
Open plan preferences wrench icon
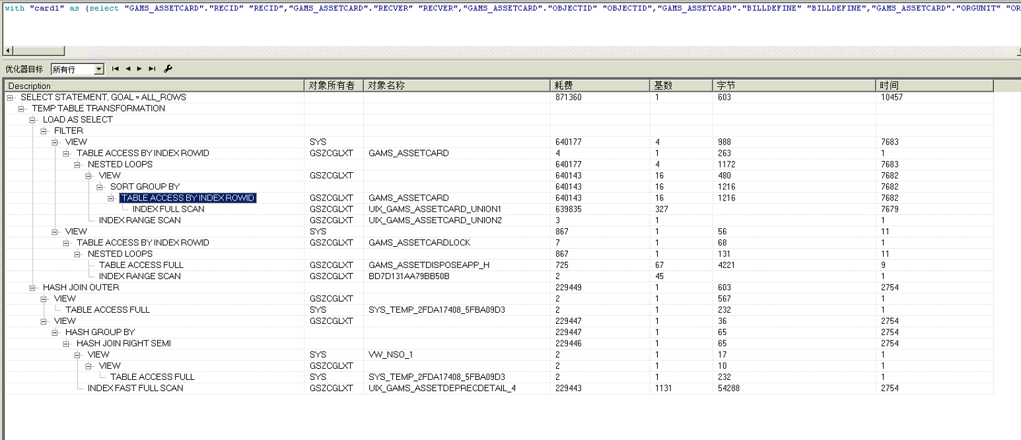tap(168, 69)
